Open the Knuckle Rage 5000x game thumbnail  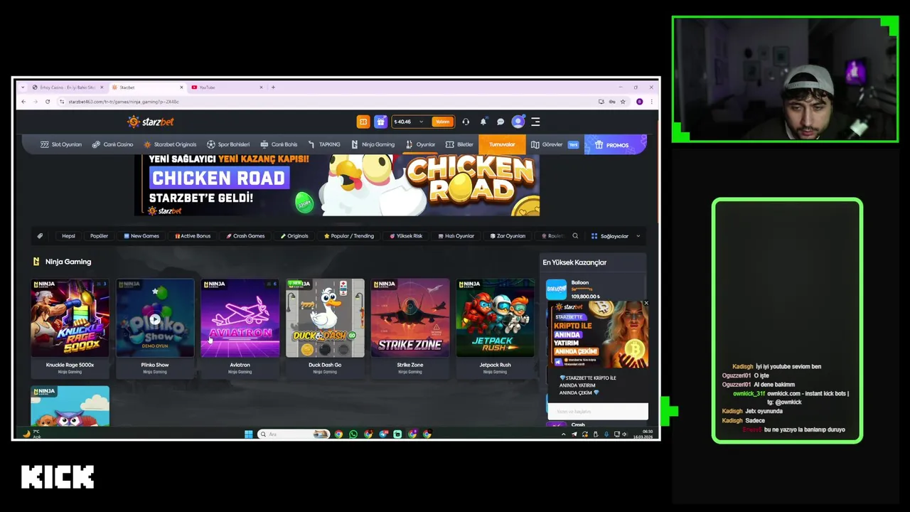tap(70, 318)
